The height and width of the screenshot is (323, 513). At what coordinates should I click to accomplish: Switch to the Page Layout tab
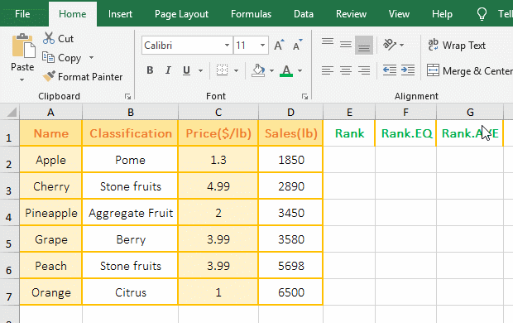(x=181, y=14)
